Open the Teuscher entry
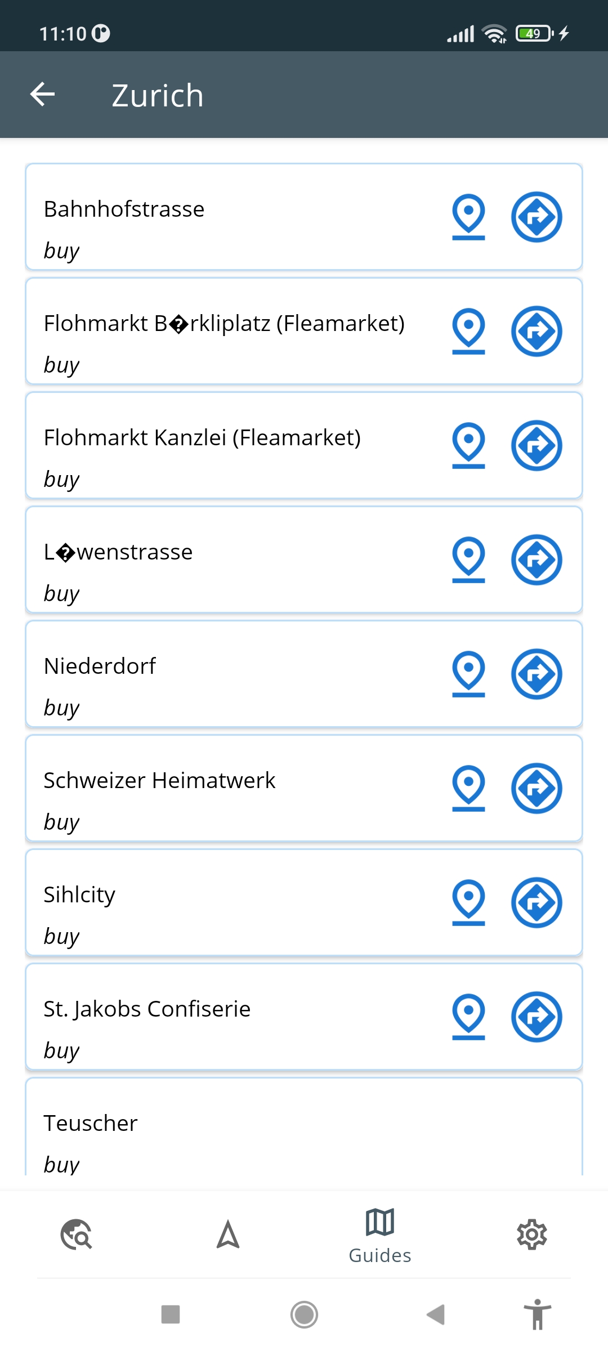This screenshot has height=1351, width=608. pyautogui.click(x=304, y=1126)
